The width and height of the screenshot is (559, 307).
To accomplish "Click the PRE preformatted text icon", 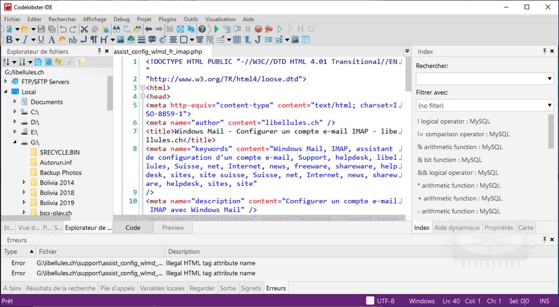I will click(211, 40).
